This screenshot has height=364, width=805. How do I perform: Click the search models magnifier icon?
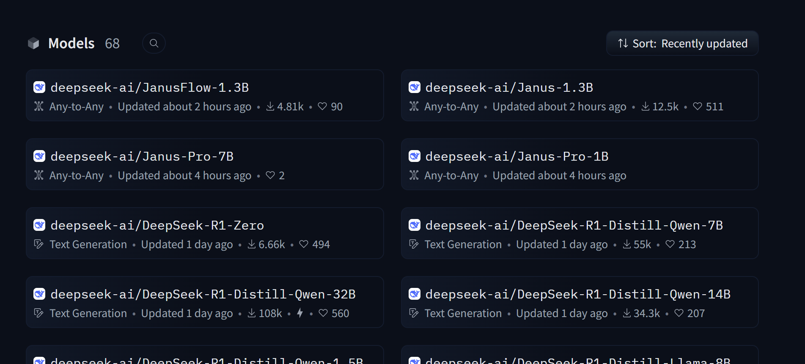154,43
